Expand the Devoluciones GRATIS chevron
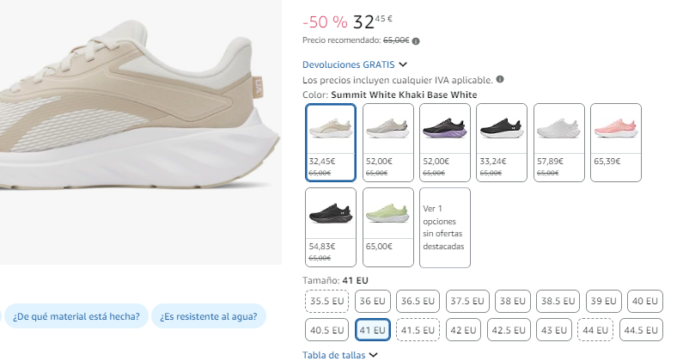 pos(403,64)
